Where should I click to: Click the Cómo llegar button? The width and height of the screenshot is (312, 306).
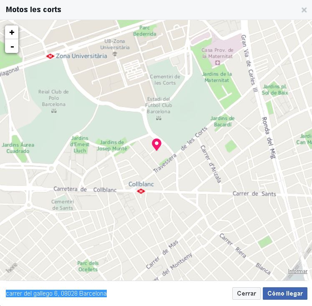coord(285,293)
